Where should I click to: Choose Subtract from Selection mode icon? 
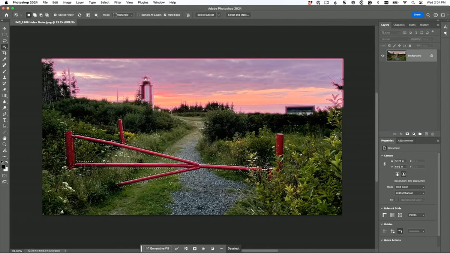40,15
